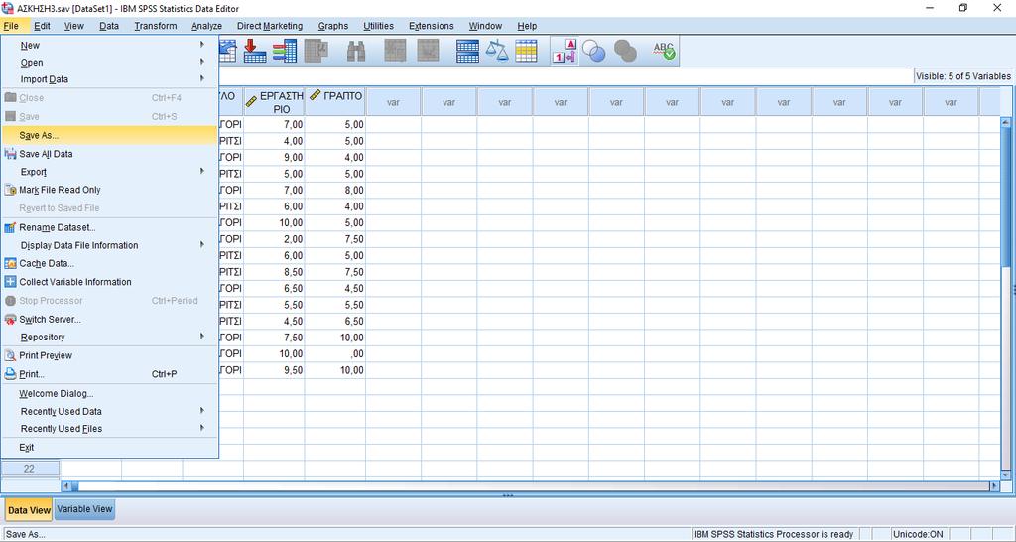Click the greyed Insert Variable toolbar icon
This screenshot has height=542, width=1016.
click(428, 51)
